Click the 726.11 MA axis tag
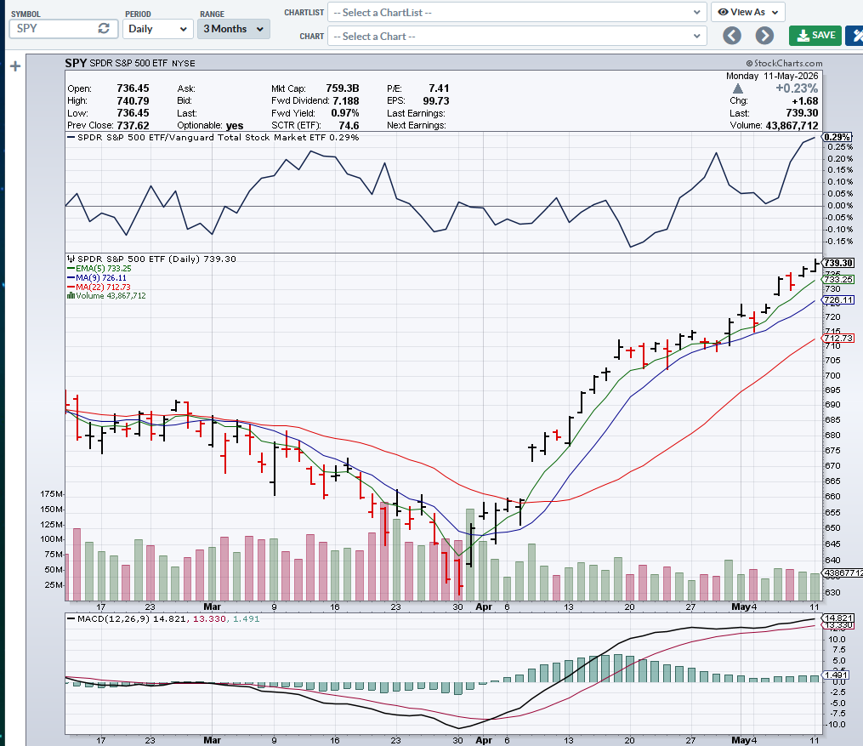The height and width of the screenshot is (746, 863). [838, 300]
